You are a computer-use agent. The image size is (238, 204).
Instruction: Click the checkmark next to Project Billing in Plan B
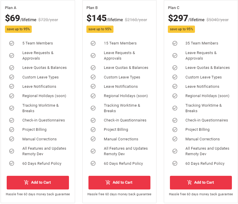[x=93, y=130]
